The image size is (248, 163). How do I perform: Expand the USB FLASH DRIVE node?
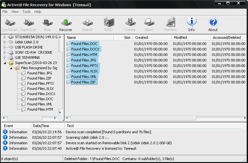point(5,47)
